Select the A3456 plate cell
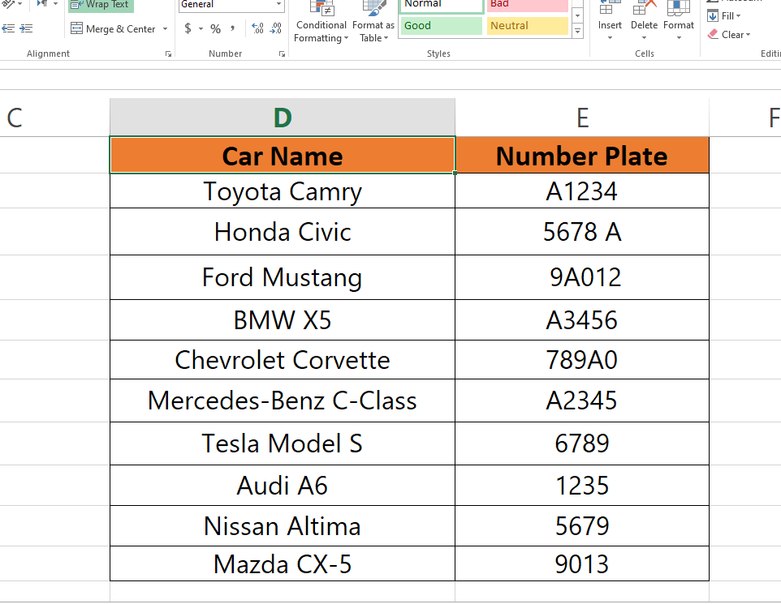 coord(582,320)
